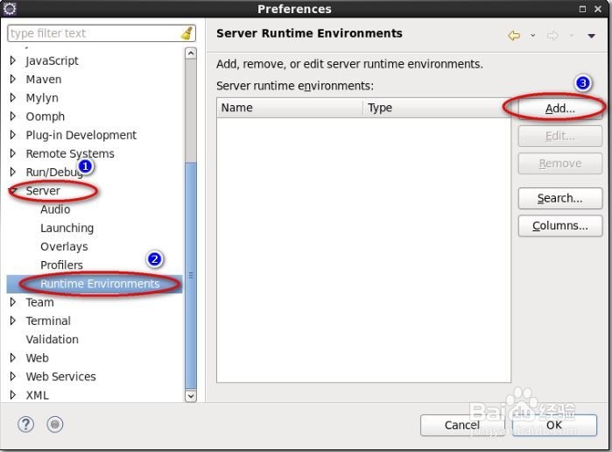Sort by the Name column header
The image size is (612, 452).
(290, 108)
